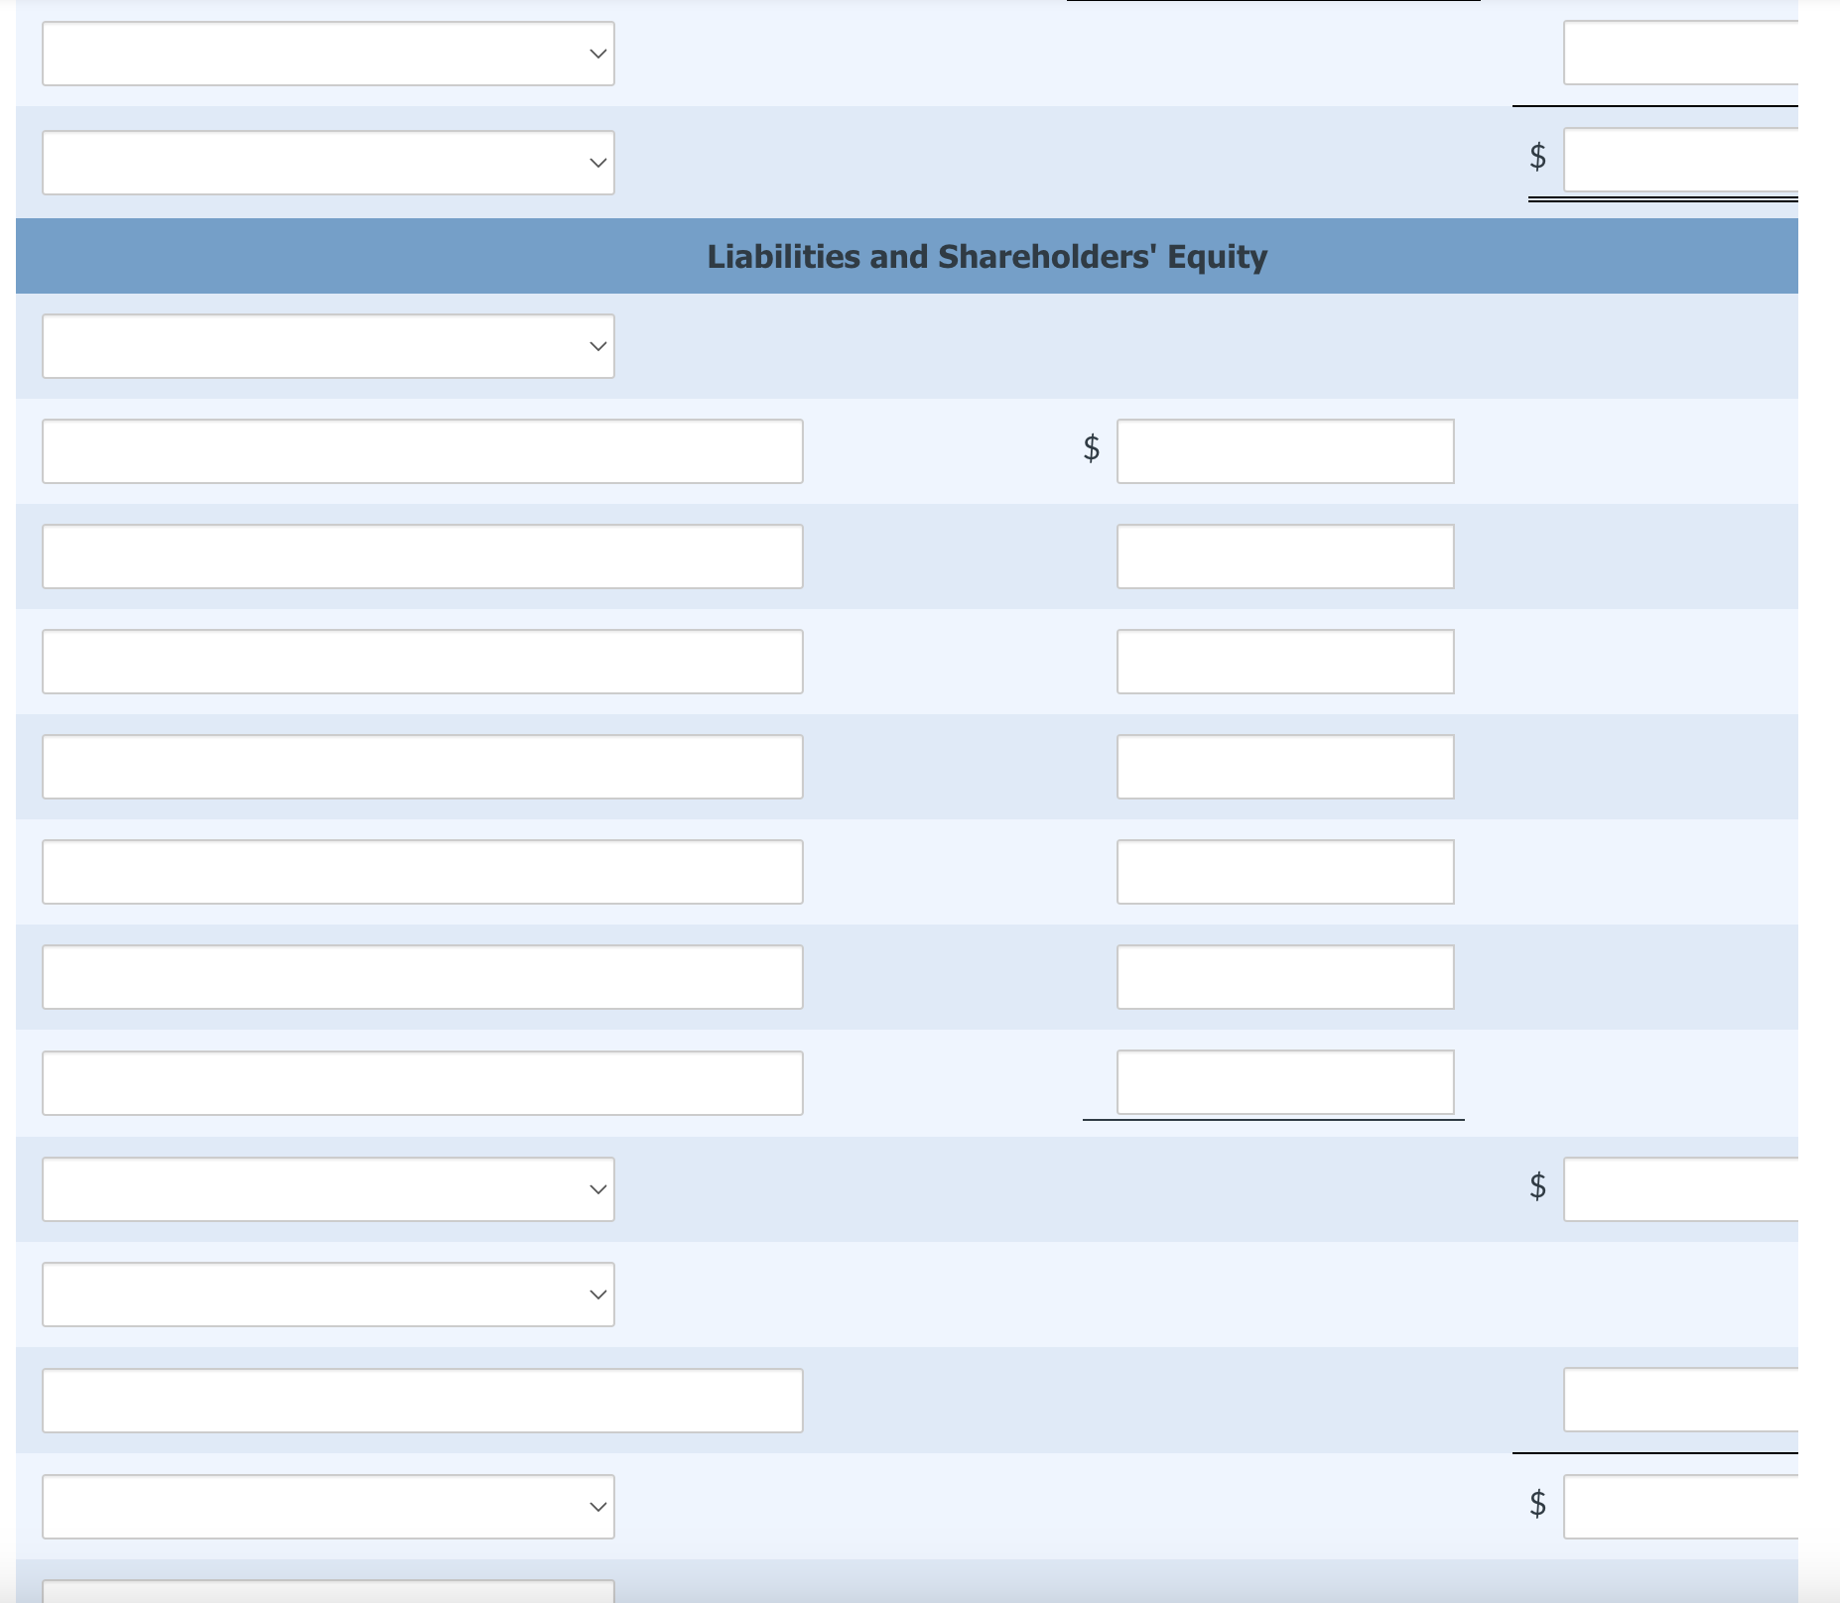Select the fourth account label field
Viewport: 1840px width, 1603px height.
point(422,766)
